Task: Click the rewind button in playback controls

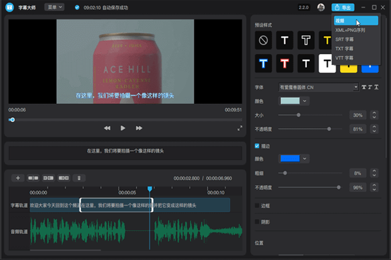Action: coord(107,129)
